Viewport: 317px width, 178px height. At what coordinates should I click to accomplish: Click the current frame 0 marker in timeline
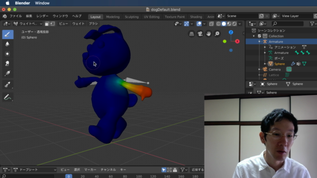(69, 176)
